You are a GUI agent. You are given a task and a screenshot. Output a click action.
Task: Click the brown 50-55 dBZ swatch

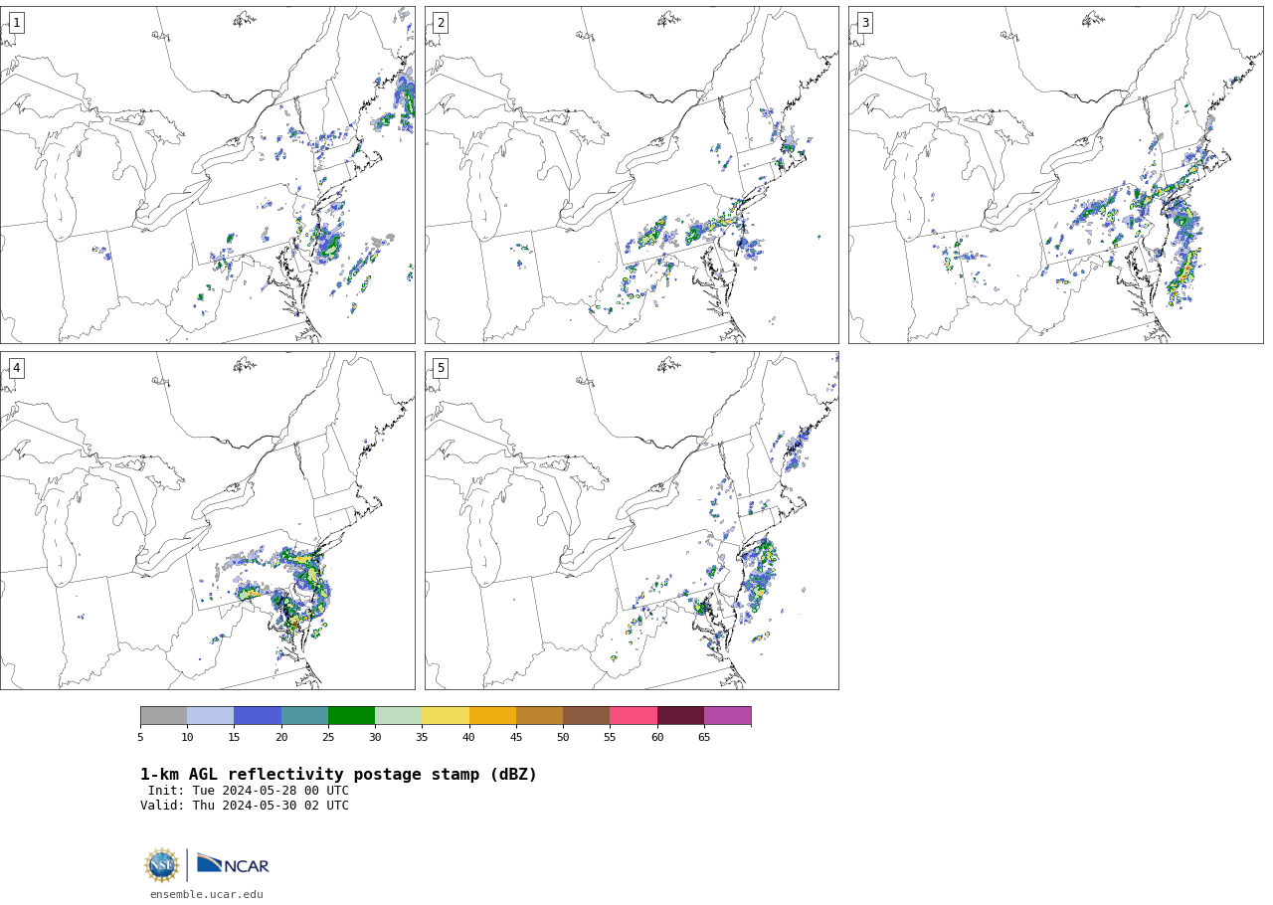point(586,716)
